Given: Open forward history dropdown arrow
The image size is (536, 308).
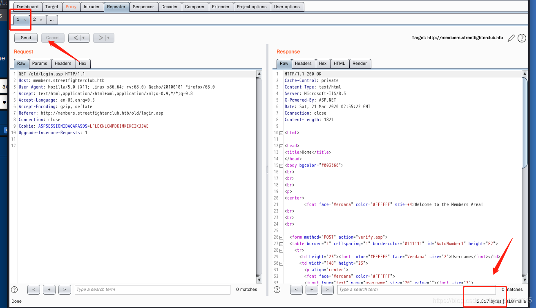Looking at the screenshot, I should [109, 38].
